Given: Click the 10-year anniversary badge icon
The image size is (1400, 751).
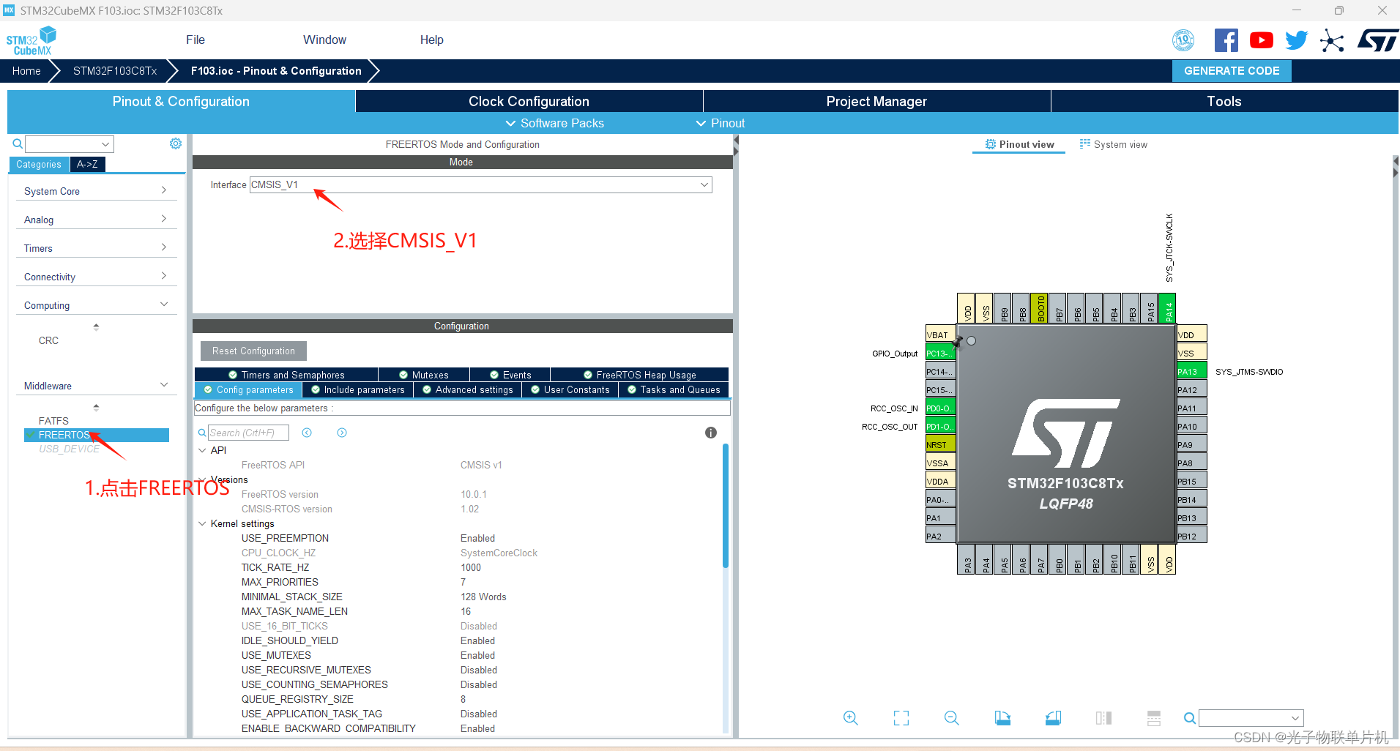Looking at the screenshot, I should [x=1183, y=40].
